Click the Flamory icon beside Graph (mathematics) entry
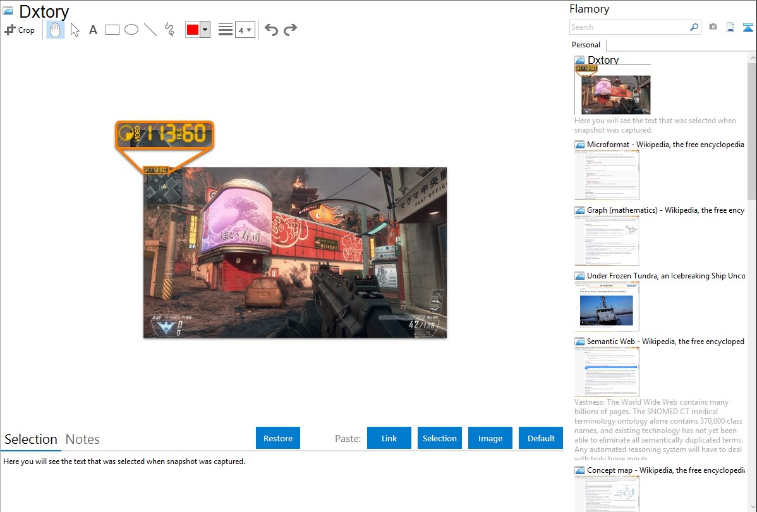 (x=579, y=210)
